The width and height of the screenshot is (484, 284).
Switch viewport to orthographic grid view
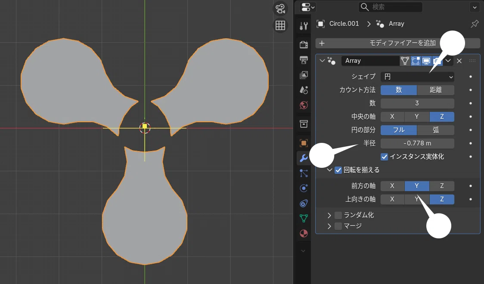pyautogui.click(x=280, y=25)
